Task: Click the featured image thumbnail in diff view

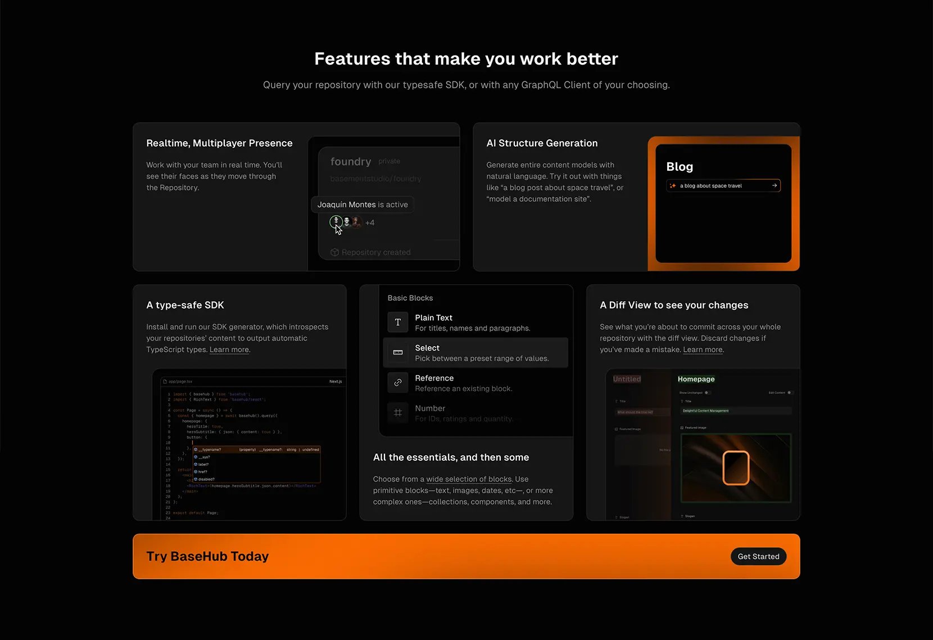Action: tap(736, 467)
